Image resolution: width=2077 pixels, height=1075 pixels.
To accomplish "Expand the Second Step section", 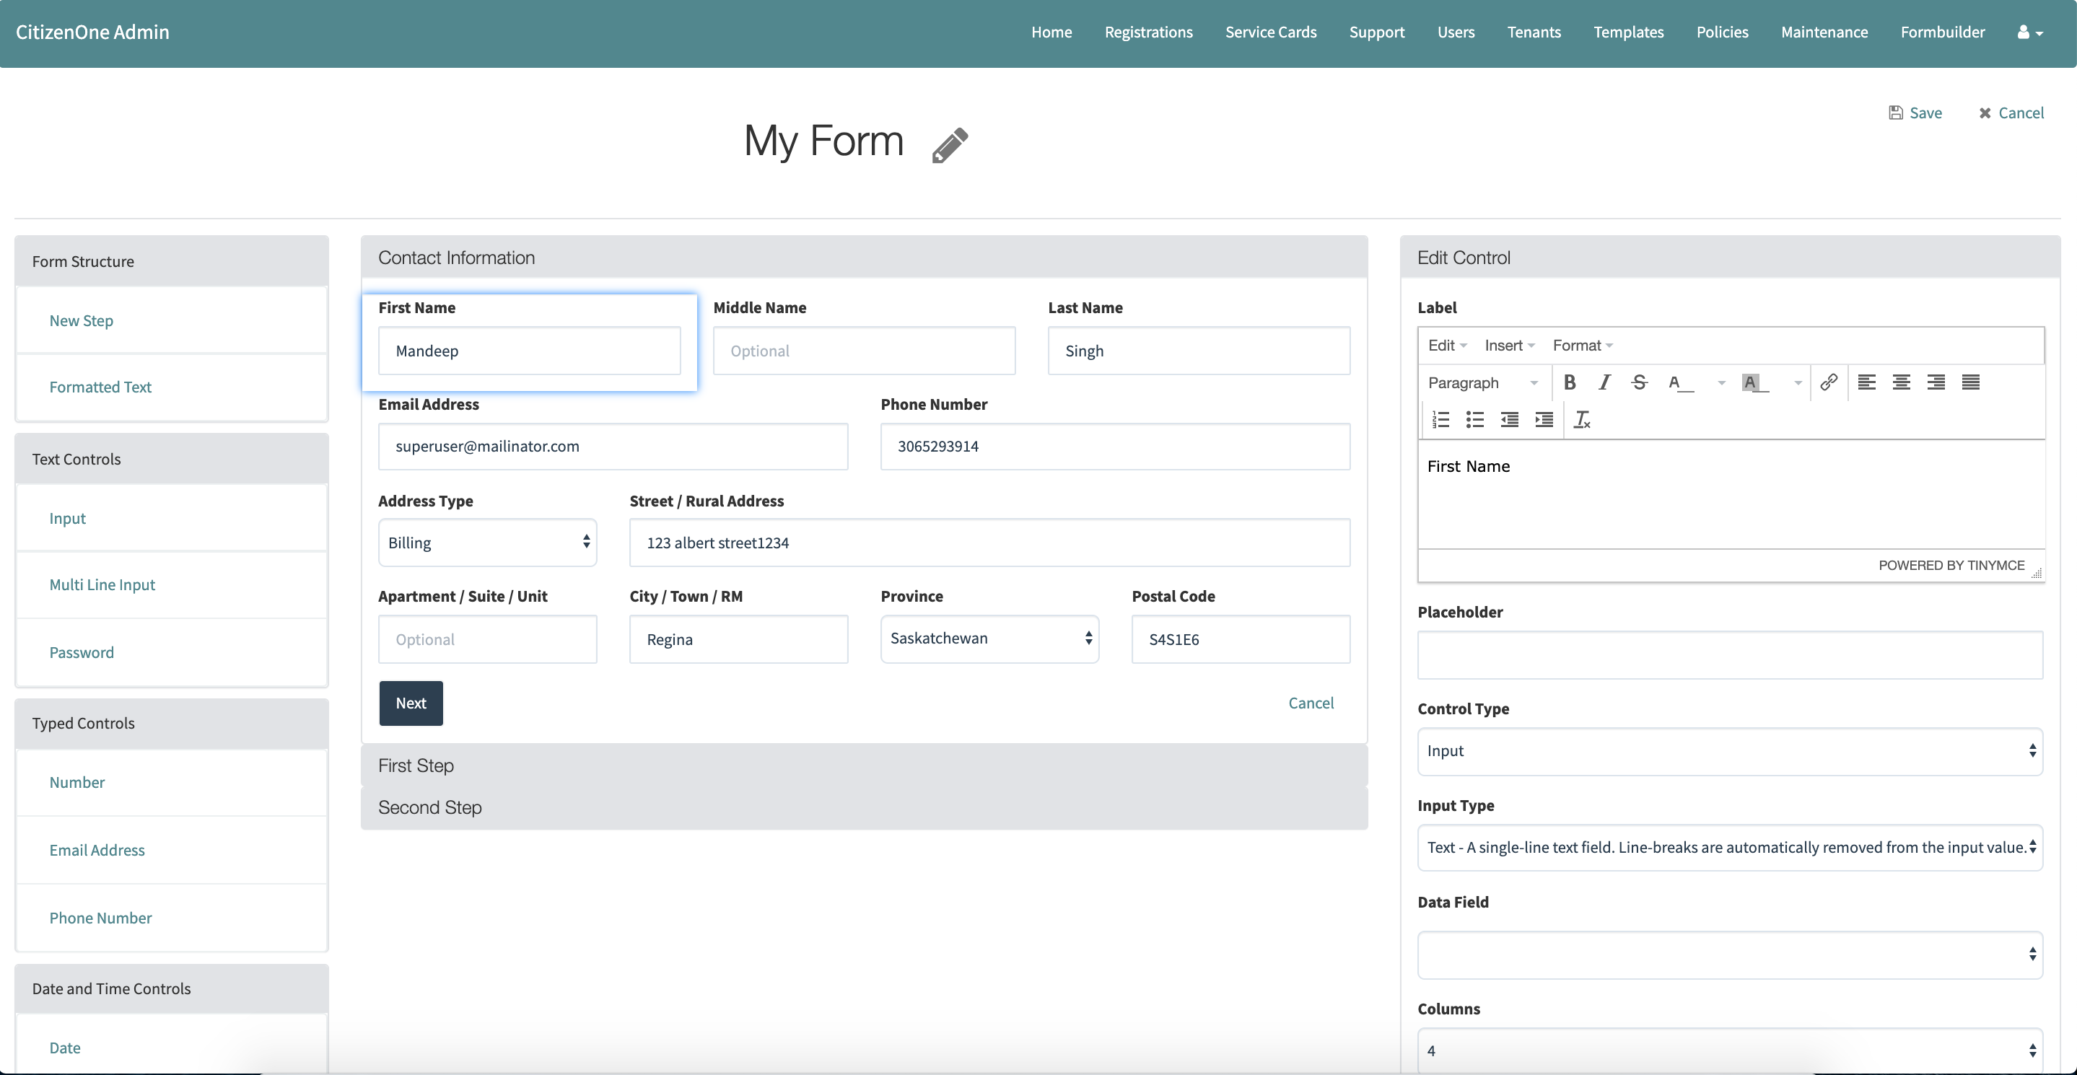I will pos(865,808).
